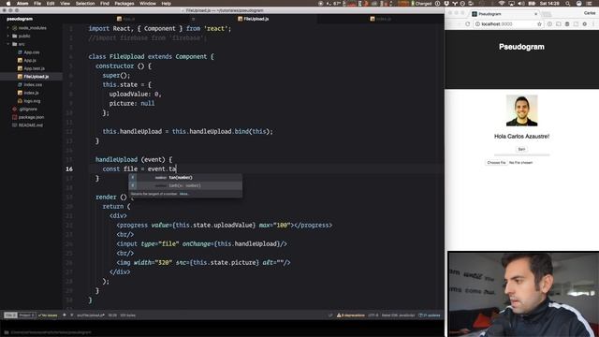Switch to the FileUpload.js editor tab
599x337 pixels.
click(254, 19)
